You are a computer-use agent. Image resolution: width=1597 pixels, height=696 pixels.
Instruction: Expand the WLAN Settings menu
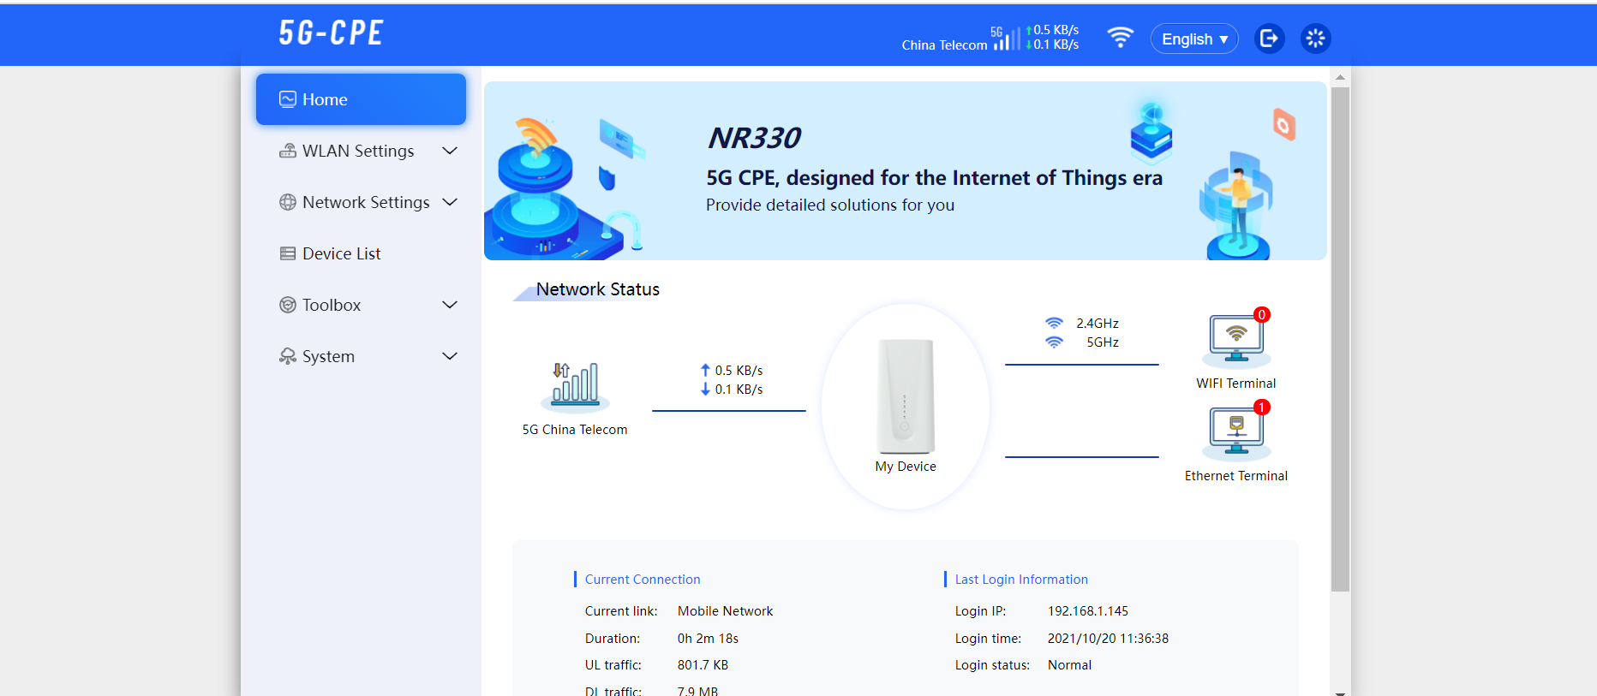(x=450, y=151)
